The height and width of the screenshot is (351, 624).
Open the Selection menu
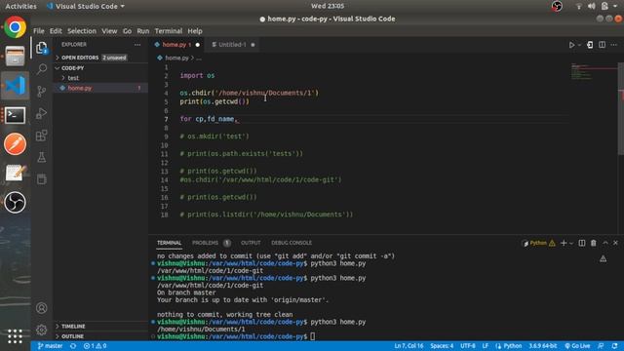coord(82,31)
